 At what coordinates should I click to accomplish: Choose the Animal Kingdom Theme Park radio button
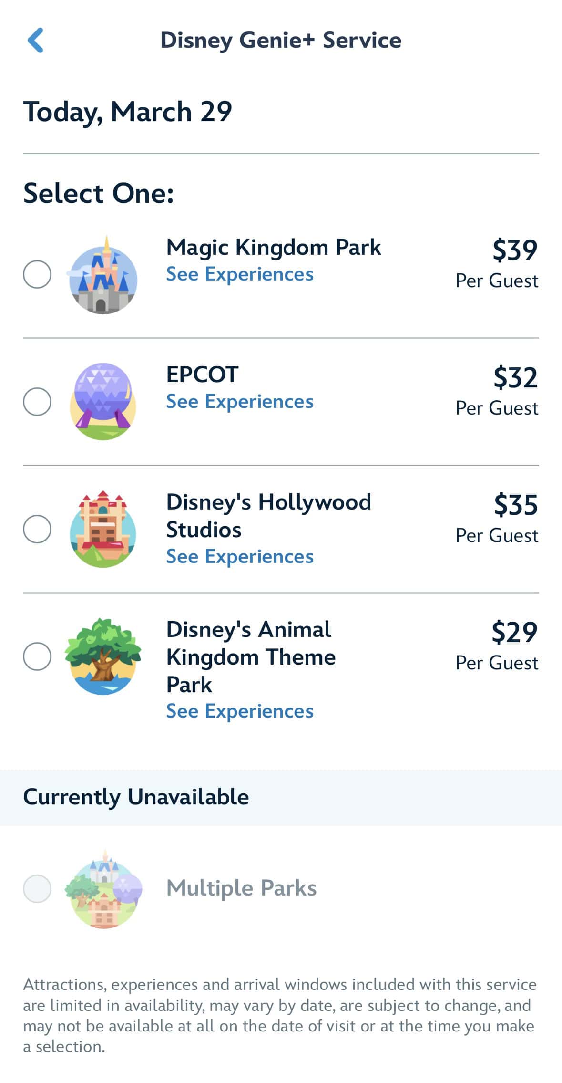click(x=37, y=656)
